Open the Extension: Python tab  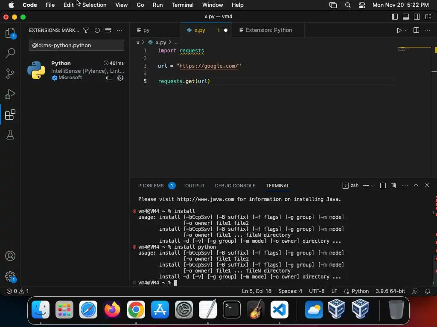pyautogui.click(x=268, y=30)
